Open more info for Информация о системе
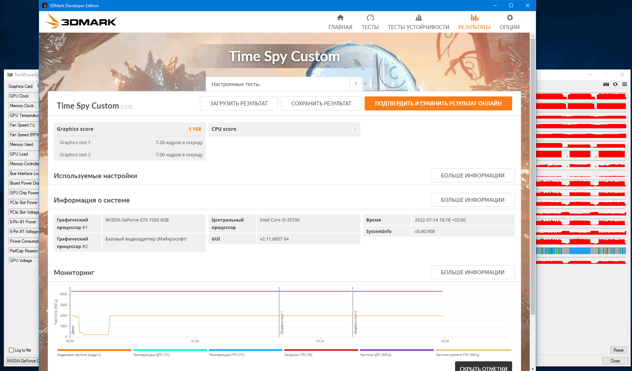The image size is (632, 371). [473, 200]
